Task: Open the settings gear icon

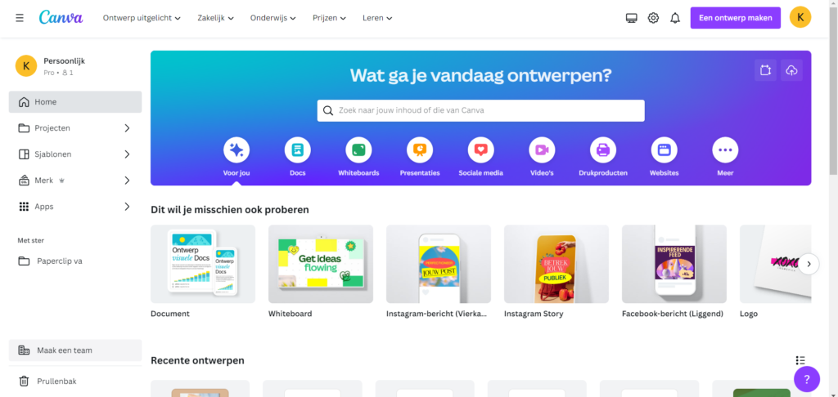Action: [x=653, y=18]
